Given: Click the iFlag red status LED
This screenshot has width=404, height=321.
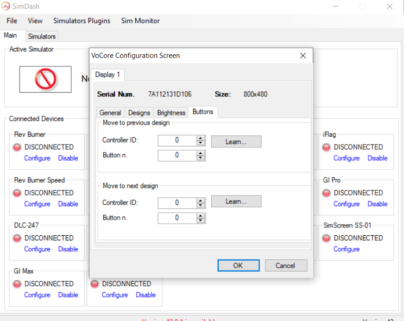Looking at the screenshot, I should tap(327, 147).
